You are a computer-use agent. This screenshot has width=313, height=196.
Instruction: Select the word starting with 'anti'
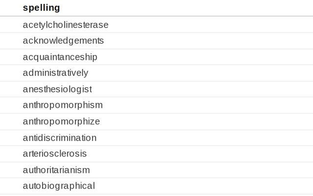[x=60, y=138]
